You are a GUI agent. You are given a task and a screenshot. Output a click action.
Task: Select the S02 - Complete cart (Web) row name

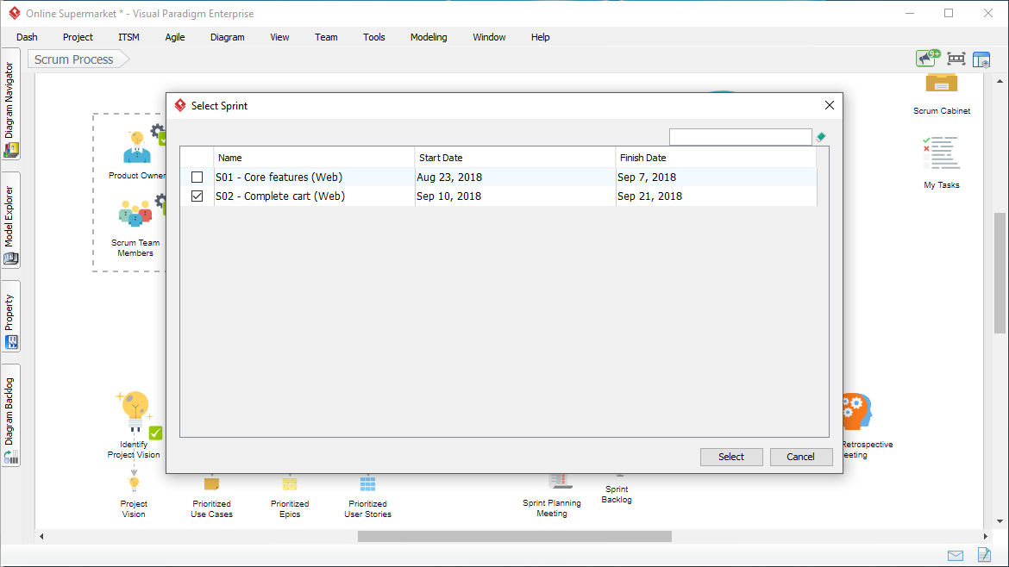[x=280, y=196]
